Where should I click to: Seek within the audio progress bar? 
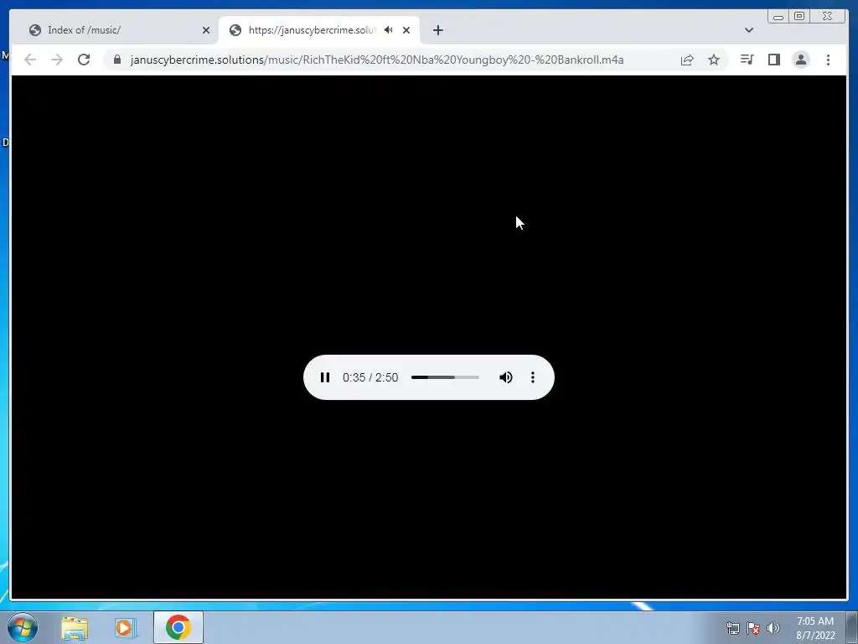(x=445, y=377)
